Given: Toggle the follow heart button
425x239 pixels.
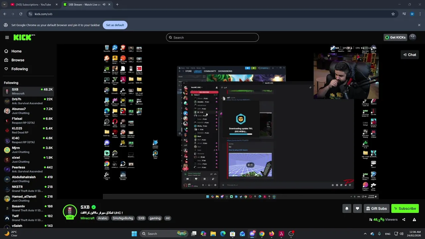Looking at the screenshot, I should click(x=357, y=208).
